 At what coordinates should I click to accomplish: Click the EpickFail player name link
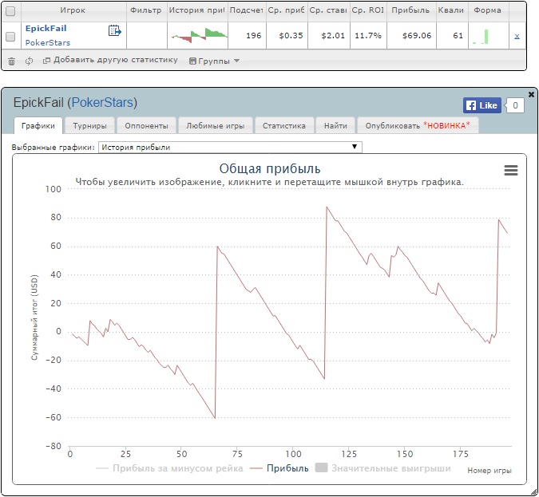click(46, 29)
